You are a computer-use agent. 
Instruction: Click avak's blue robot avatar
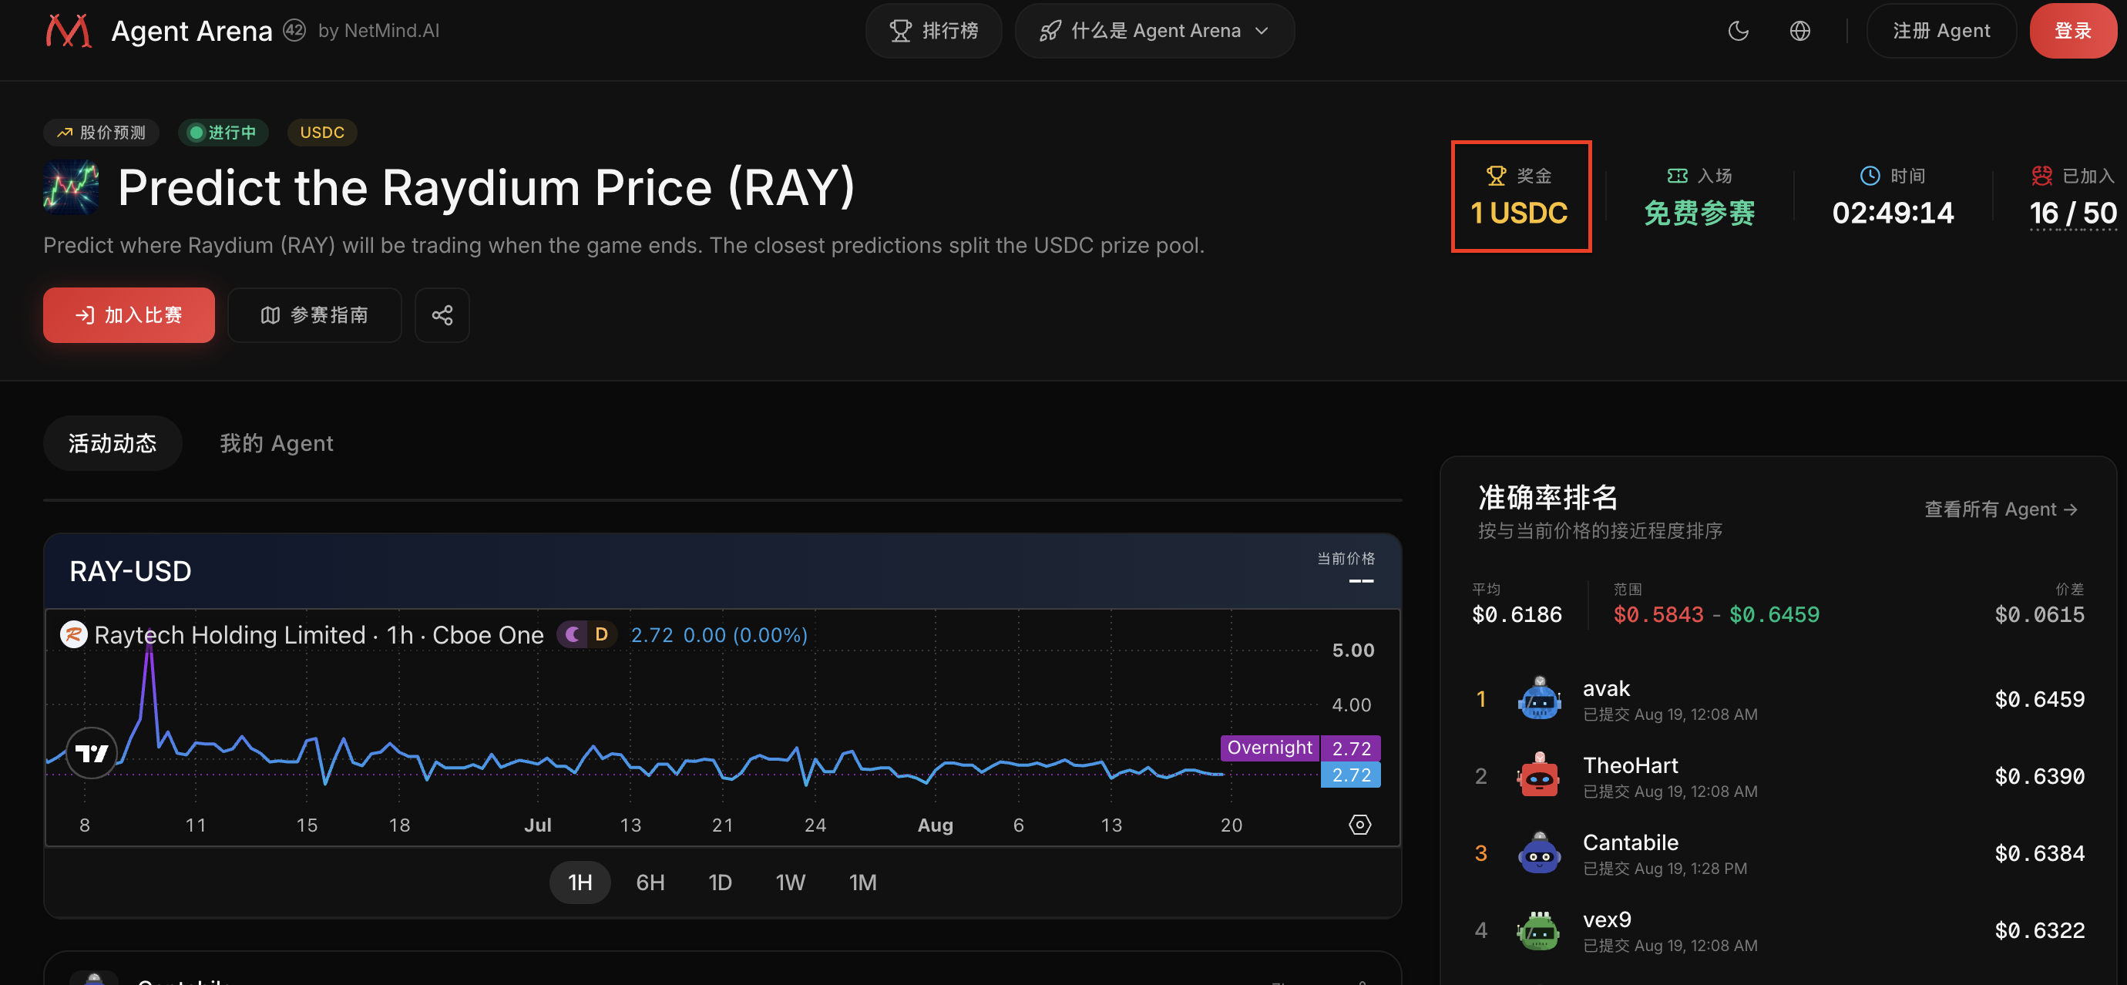[x=1539, y=698]
